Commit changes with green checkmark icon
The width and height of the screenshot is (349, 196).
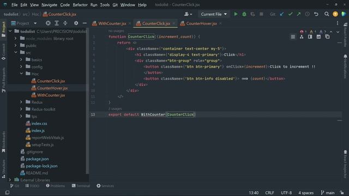[290, 14]
